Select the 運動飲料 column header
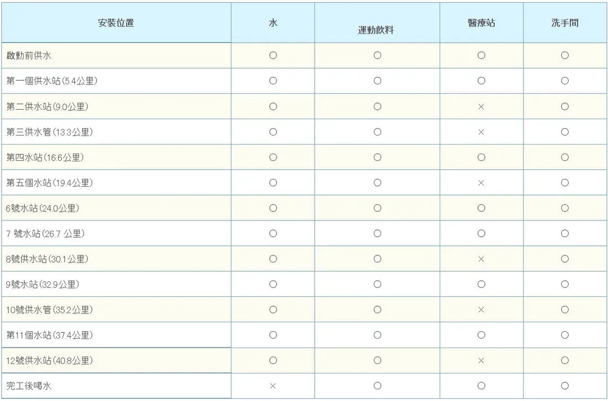 tap(376, 30)
